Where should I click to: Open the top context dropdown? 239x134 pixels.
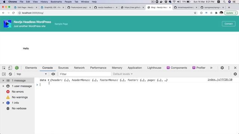point(31,74)
